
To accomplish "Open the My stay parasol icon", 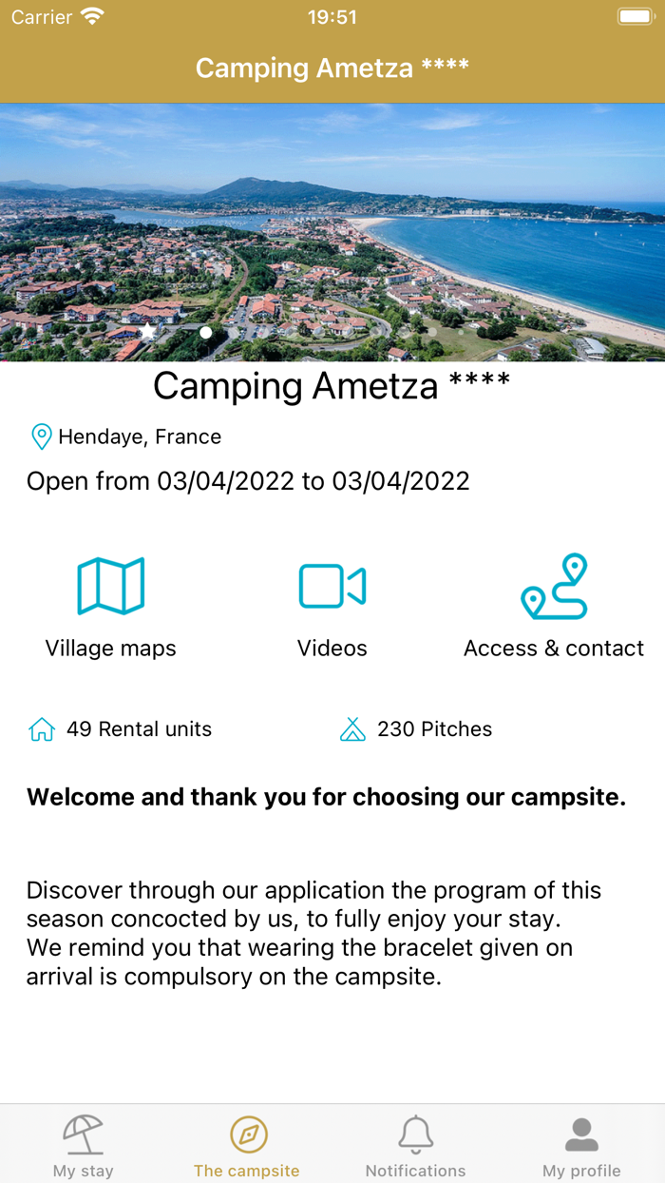I will coord(83,1133).
